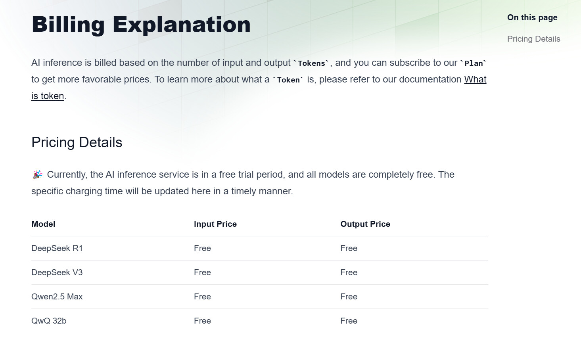Viewport: 581px width, 345px height.
Task: Click the 'On this page' heading
Action: pos(532,17)
